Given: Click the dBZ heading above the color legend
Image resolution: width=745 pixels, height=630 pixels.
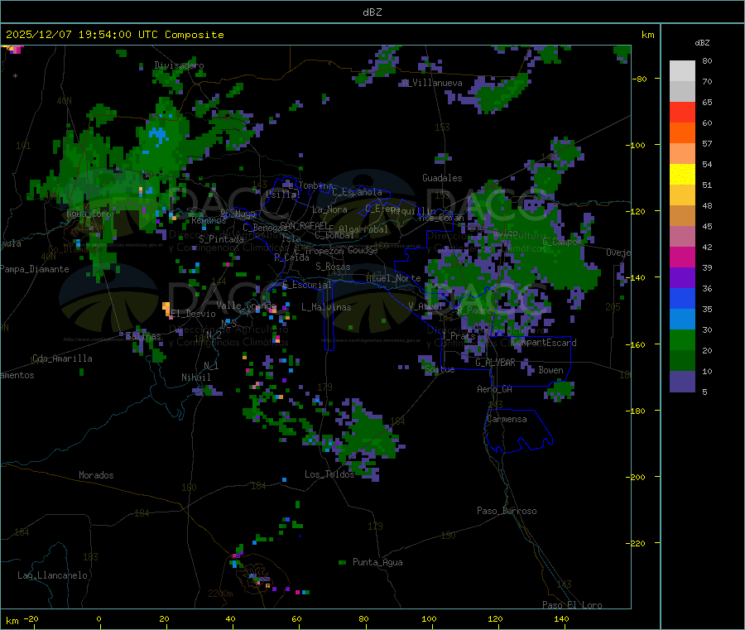Looking at the screenshot, I should point(702,43).
